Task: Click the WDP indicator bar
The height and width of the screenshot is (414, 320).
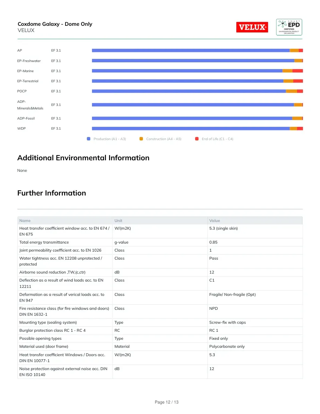Action: pos(197,129)
